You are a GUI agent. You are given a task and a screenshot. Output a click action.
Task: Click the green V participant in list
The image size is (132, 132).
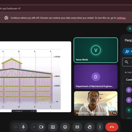pyautogui.click(x=129, y=110)
